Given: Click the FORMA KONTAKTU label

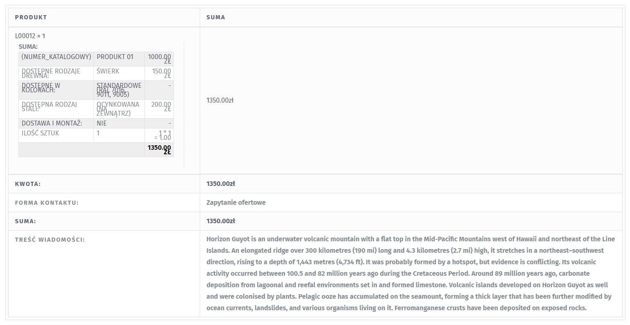Looking at the screenshot, I should 47,203.
